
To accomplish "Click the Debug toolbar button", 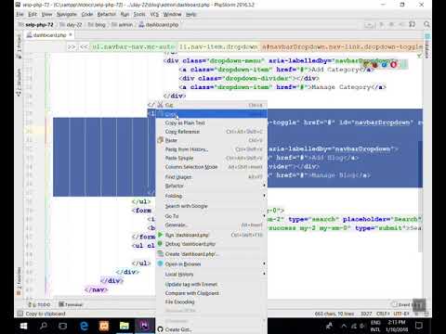I will point(391,24).
